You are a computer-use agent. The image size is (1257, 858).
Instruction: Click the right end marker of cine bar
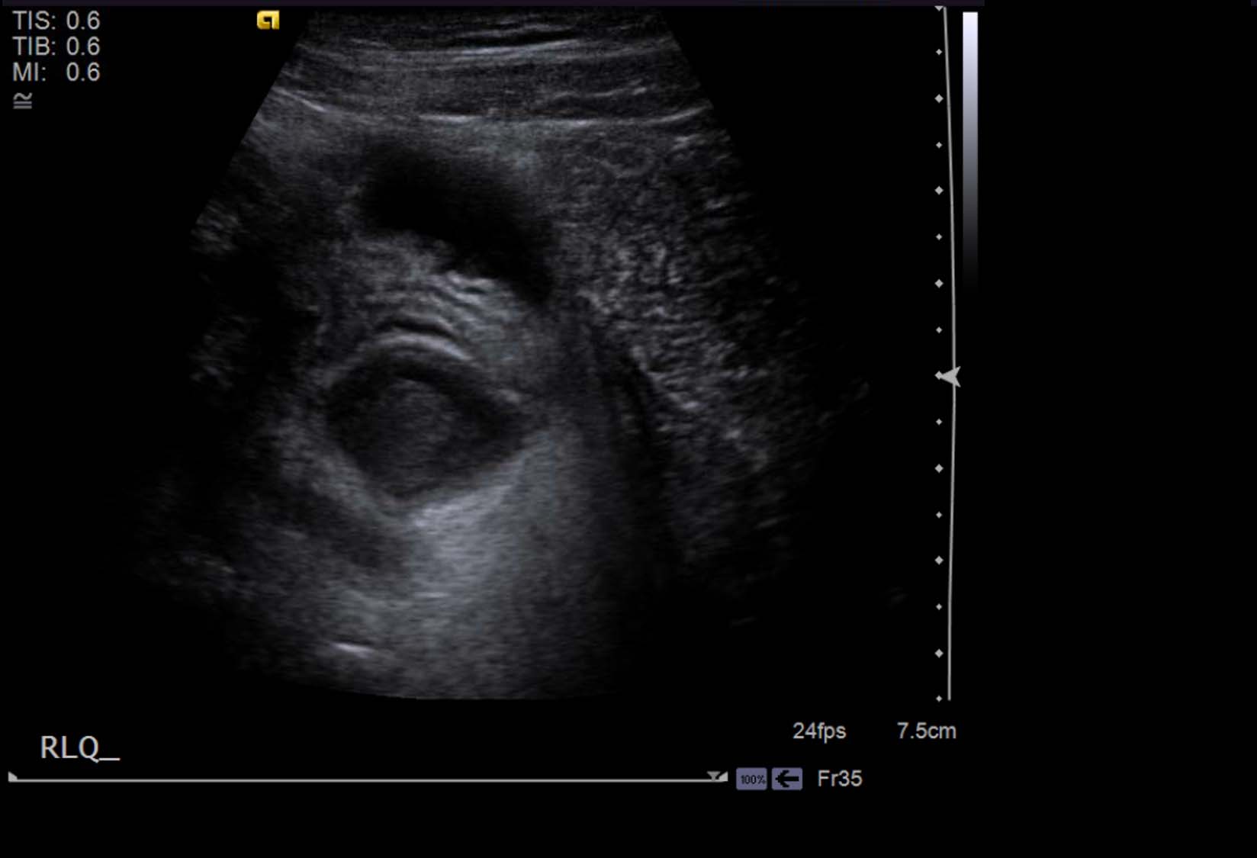(x=717, y=776)
